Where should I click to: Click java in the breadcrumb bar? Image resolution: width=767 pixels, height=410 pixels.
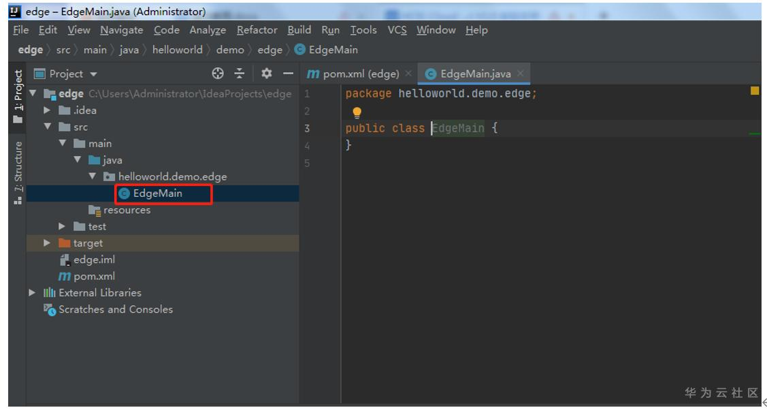click(x=129, y=50)
